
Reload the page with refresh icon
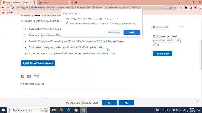pyautogui.click(x=13, y=8)
